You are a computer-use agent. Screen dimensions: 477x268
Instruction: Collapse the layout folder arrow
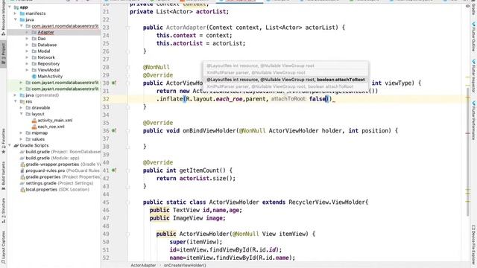click(x=22, y=114)
